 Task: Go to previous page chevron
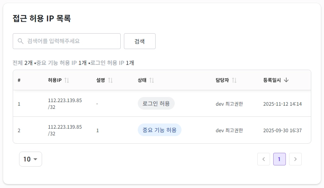click(264, 159)
